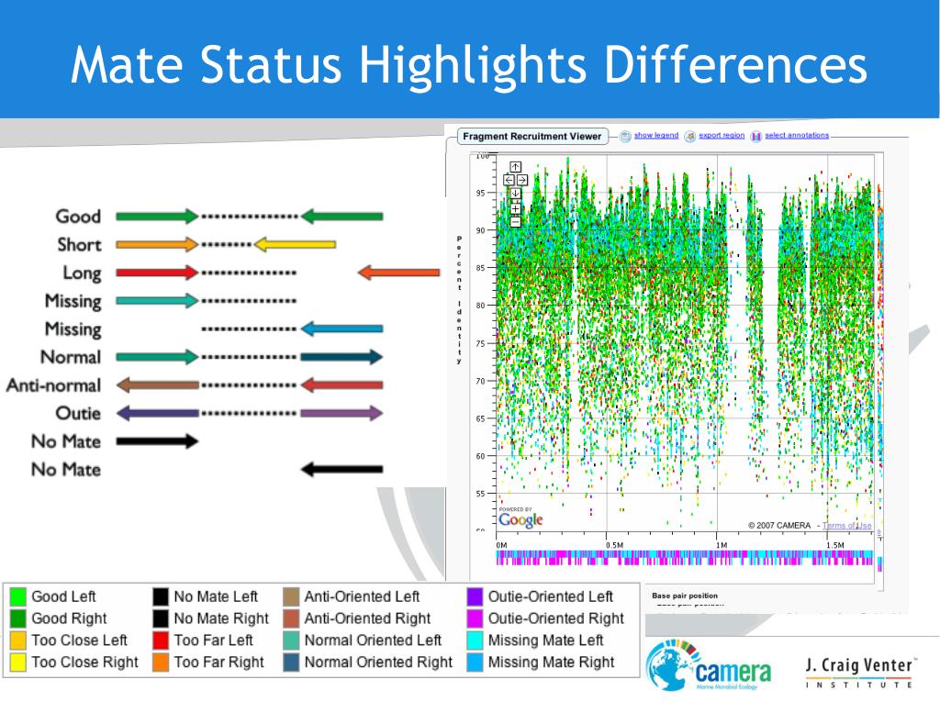This screenshot has width=940, height=713.
Task: Click the Good Left legend label
Action: point(63,596)
